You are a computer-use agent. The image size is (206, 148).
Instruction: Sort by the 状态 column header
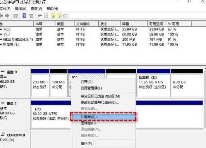(109, 24)
